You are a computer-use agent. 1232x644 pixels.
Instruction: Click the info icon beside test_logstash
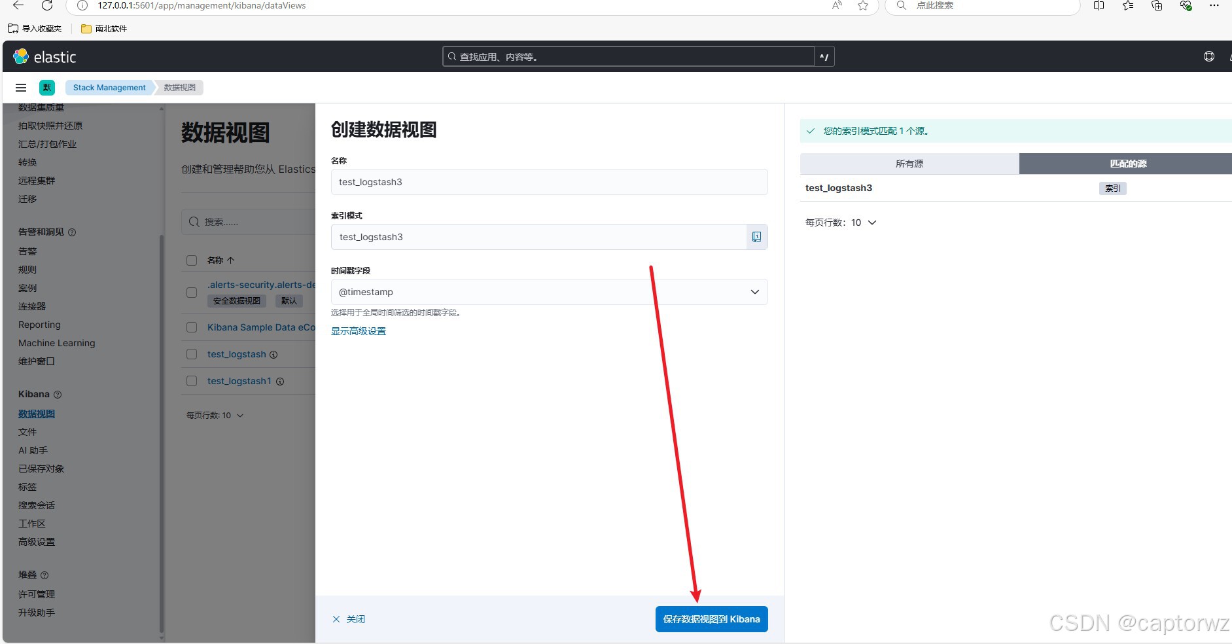273,355
